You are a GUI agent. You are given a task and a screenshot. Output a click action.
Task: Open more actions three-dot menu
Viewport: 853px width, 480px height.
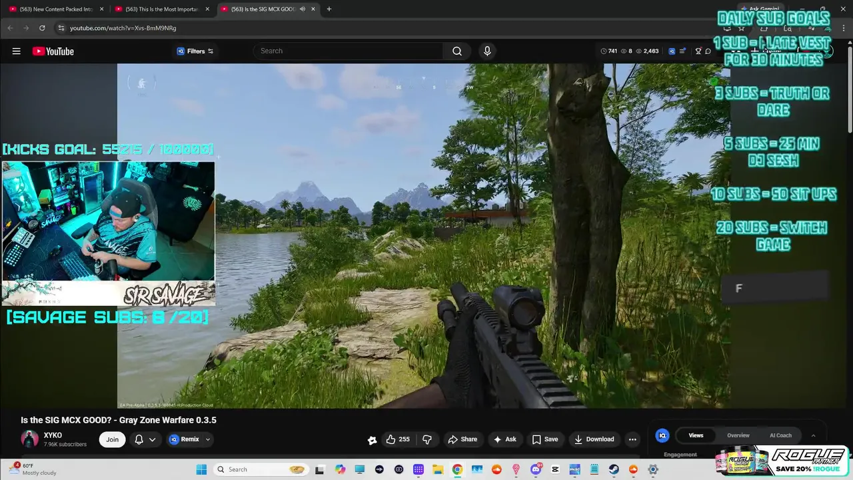pos(632,439)
